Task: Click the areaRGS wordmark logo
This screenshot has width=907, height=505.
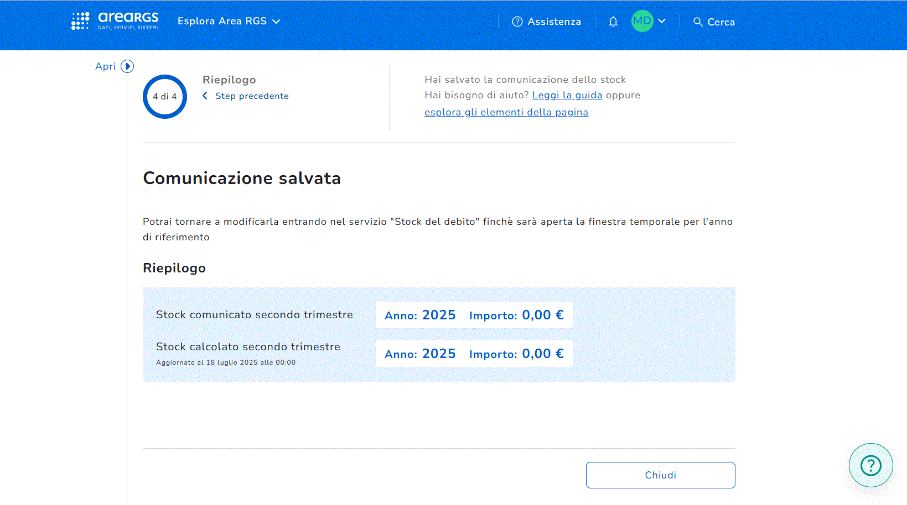Action: [128, 20]
